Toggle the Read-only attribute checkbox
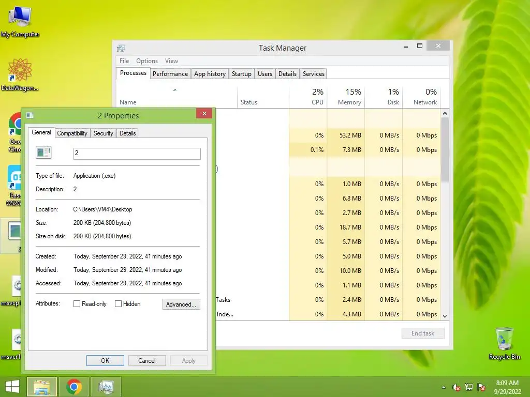Screen dimensions: 530x397 77,304
